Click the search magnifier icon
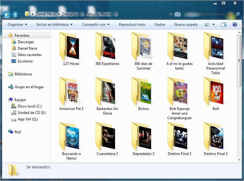The height and width of the screenshot is (181, 244). coord(238,14)
